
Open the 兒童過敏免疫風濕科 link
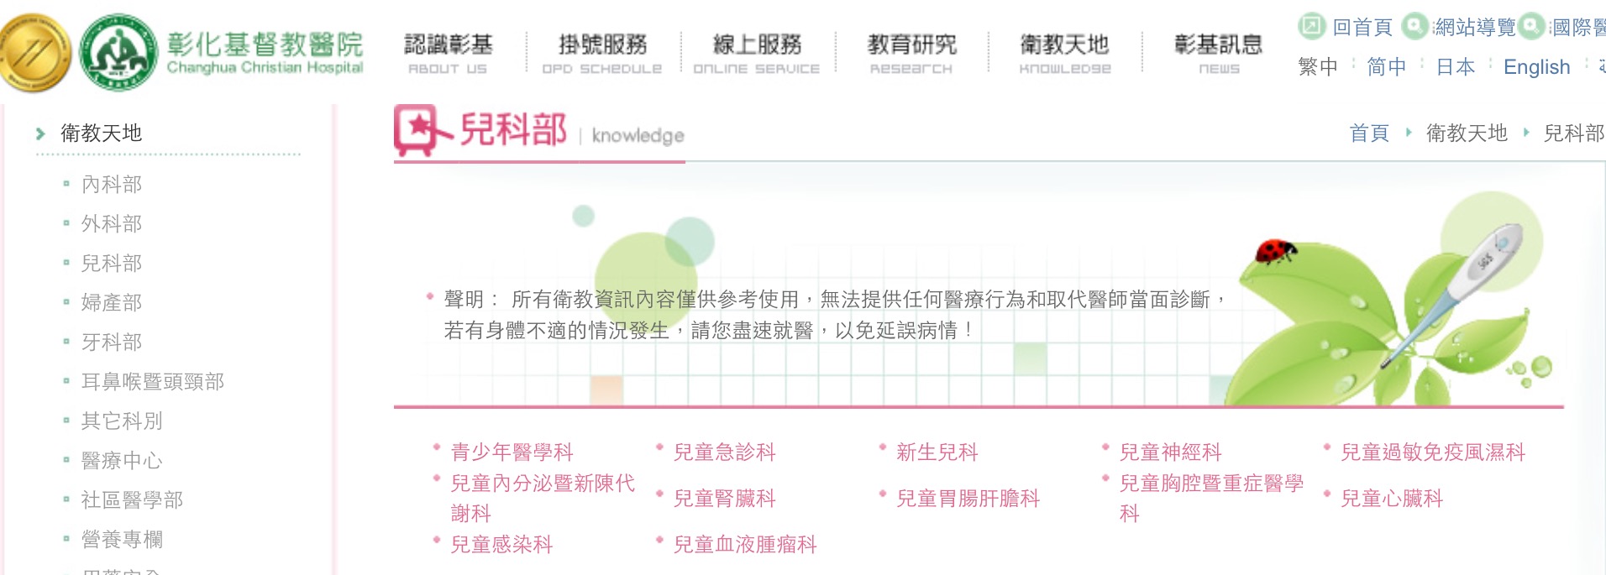[1432, 452]
